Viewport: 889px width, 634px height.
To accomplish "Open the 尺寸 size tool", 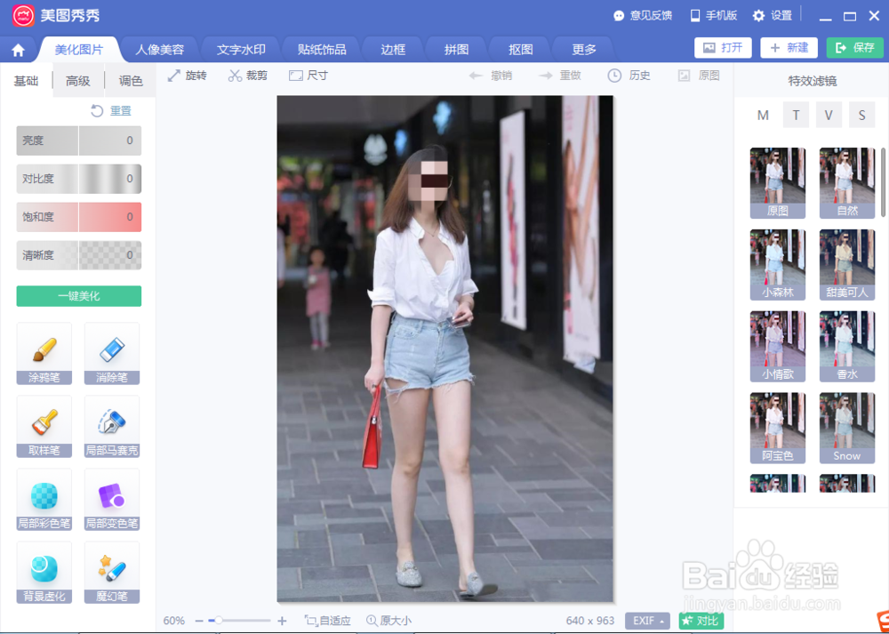I will click(308, 76).
